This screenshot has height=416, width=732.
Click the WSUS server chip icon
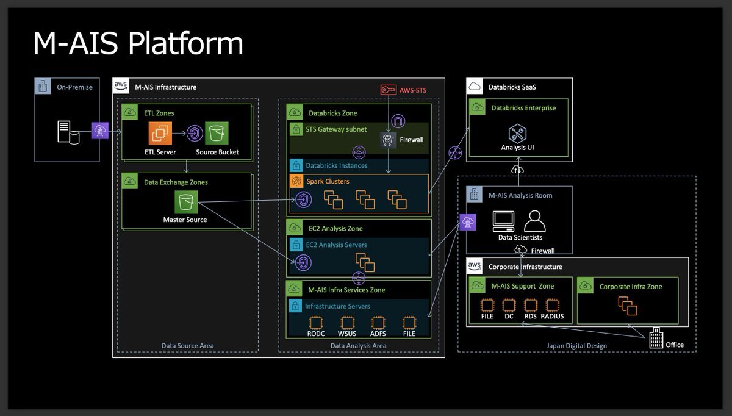pos(346,323)
